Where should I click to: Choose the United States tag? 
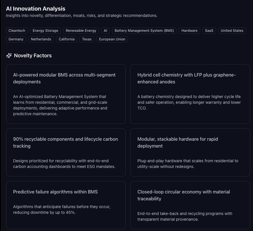point(232,31)
